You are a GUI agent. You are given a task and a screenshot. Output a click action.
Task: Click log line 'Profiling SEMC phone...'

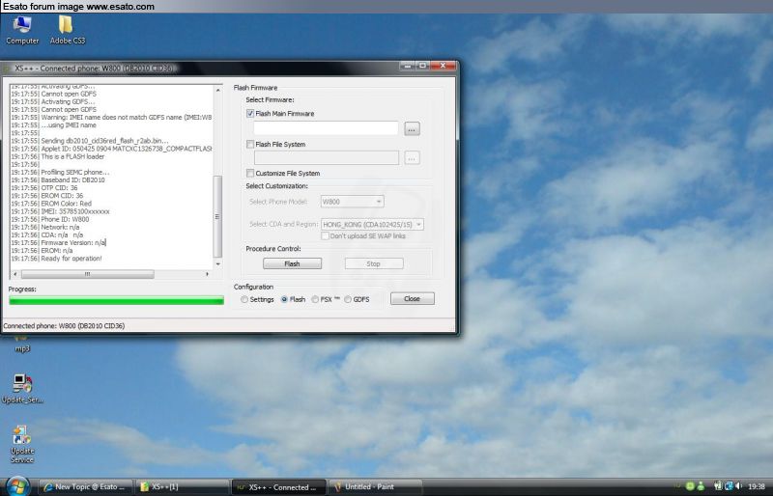[75, 173]
